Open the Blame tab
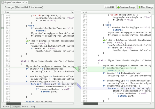Image resolution: width=155 pixels, height=109 pixels. pyautogui.click(x=25, y=107)
